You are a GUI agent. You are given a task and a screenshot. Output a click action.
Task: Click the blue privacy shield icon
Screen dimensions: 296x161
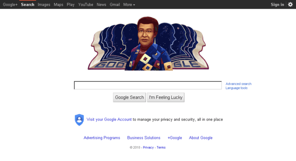pos(79,120)
